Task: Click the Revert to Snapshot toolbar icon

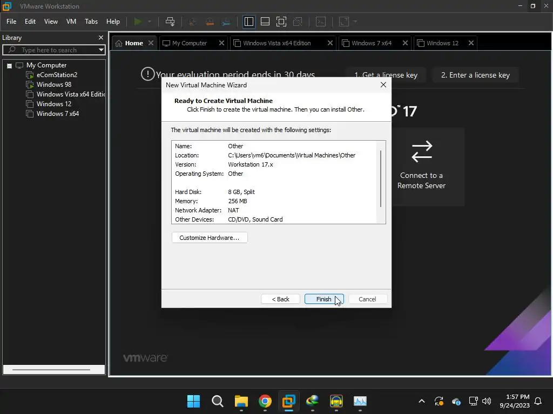Action: [x=209, y=22]
